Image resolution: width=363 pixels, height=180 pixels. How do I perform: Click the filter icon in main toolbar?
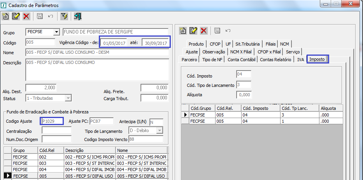pyautogui.click(x=65, y=16)
